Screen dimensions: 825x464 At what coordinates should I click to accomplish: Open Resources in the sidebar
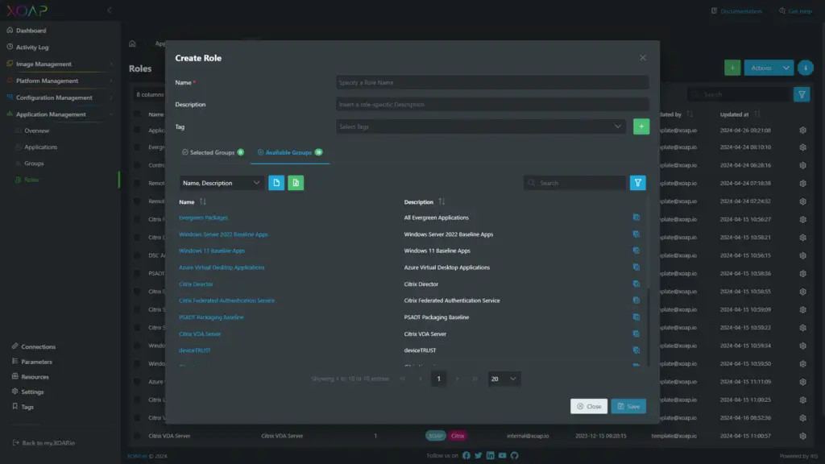[35, 377]
